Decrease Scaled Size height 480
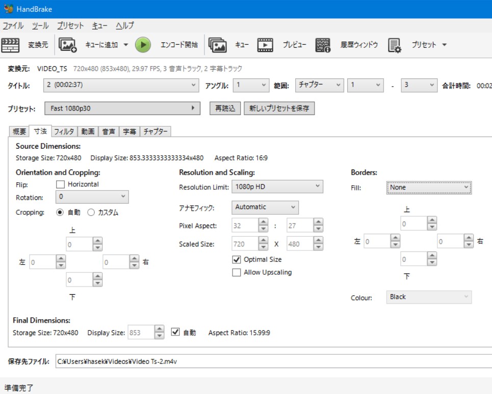The height and width of the screenshot is (394, 492). pos(318,247)
